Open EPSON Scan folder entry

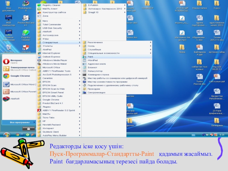click(x=59, y=85)
